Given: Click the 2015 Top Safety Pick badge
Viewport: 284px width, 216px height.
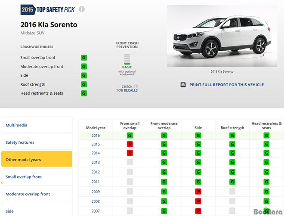Looking at the screenshot, I should (47, 9).
